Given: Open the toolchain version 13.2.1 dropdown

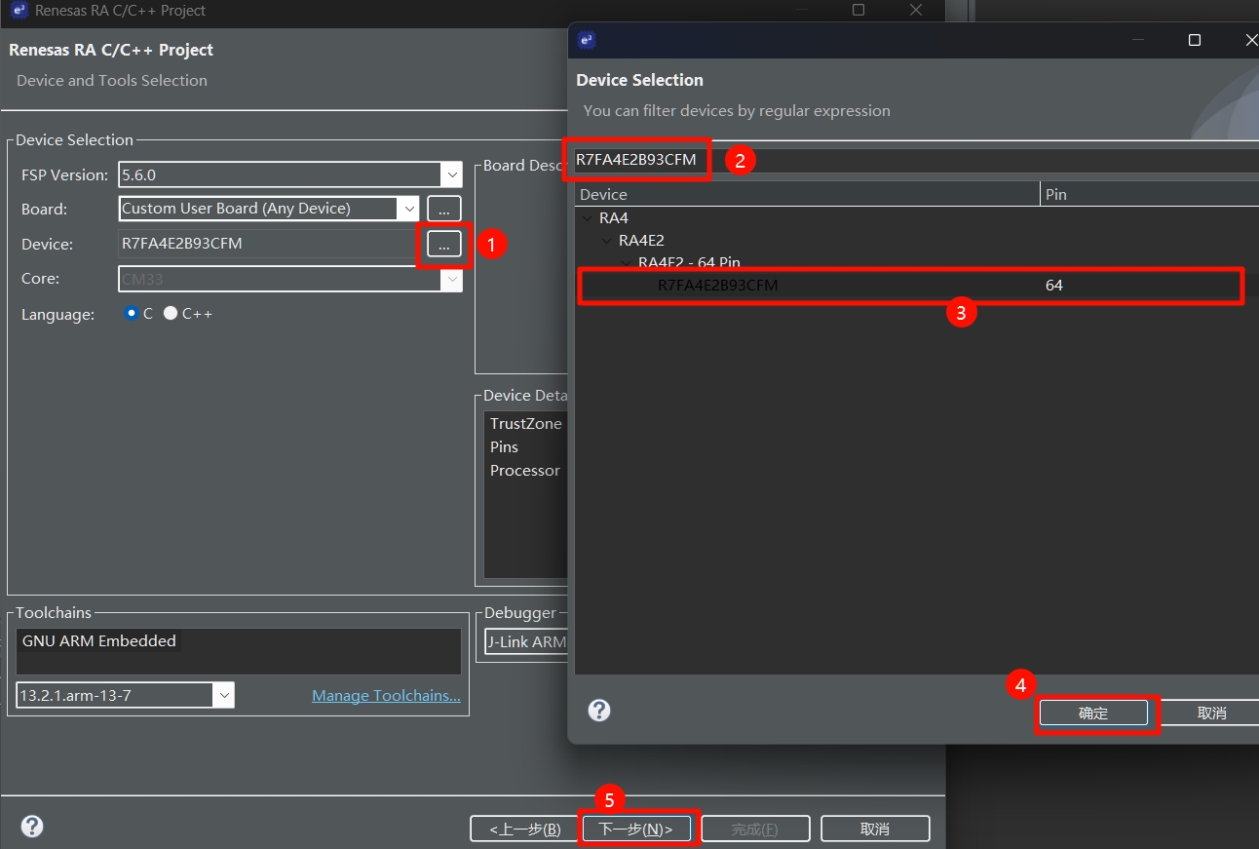Looking at the screenshot, I should (x=224, y=695).
